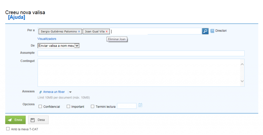Open the Ajuda help link

[17, 17]
